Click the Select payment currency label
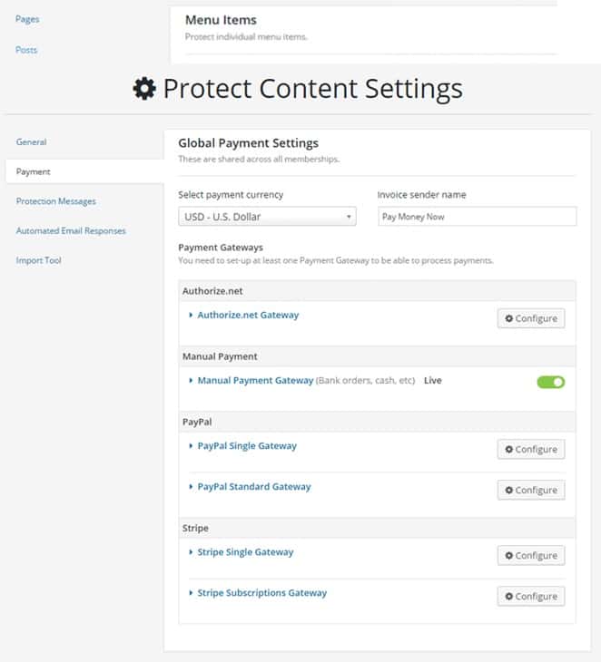601x662 pixels. click(x=231, y=195)
